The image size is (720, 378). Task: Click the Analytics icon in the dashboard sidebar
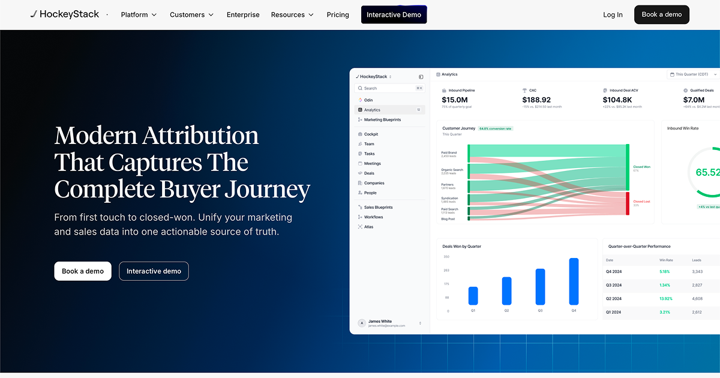(360, 110)
